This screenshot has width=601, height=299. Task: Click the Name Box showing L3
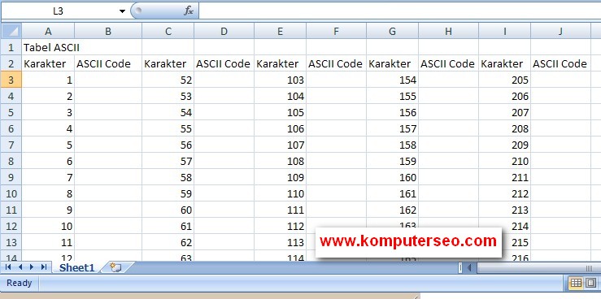coord(59,11)
